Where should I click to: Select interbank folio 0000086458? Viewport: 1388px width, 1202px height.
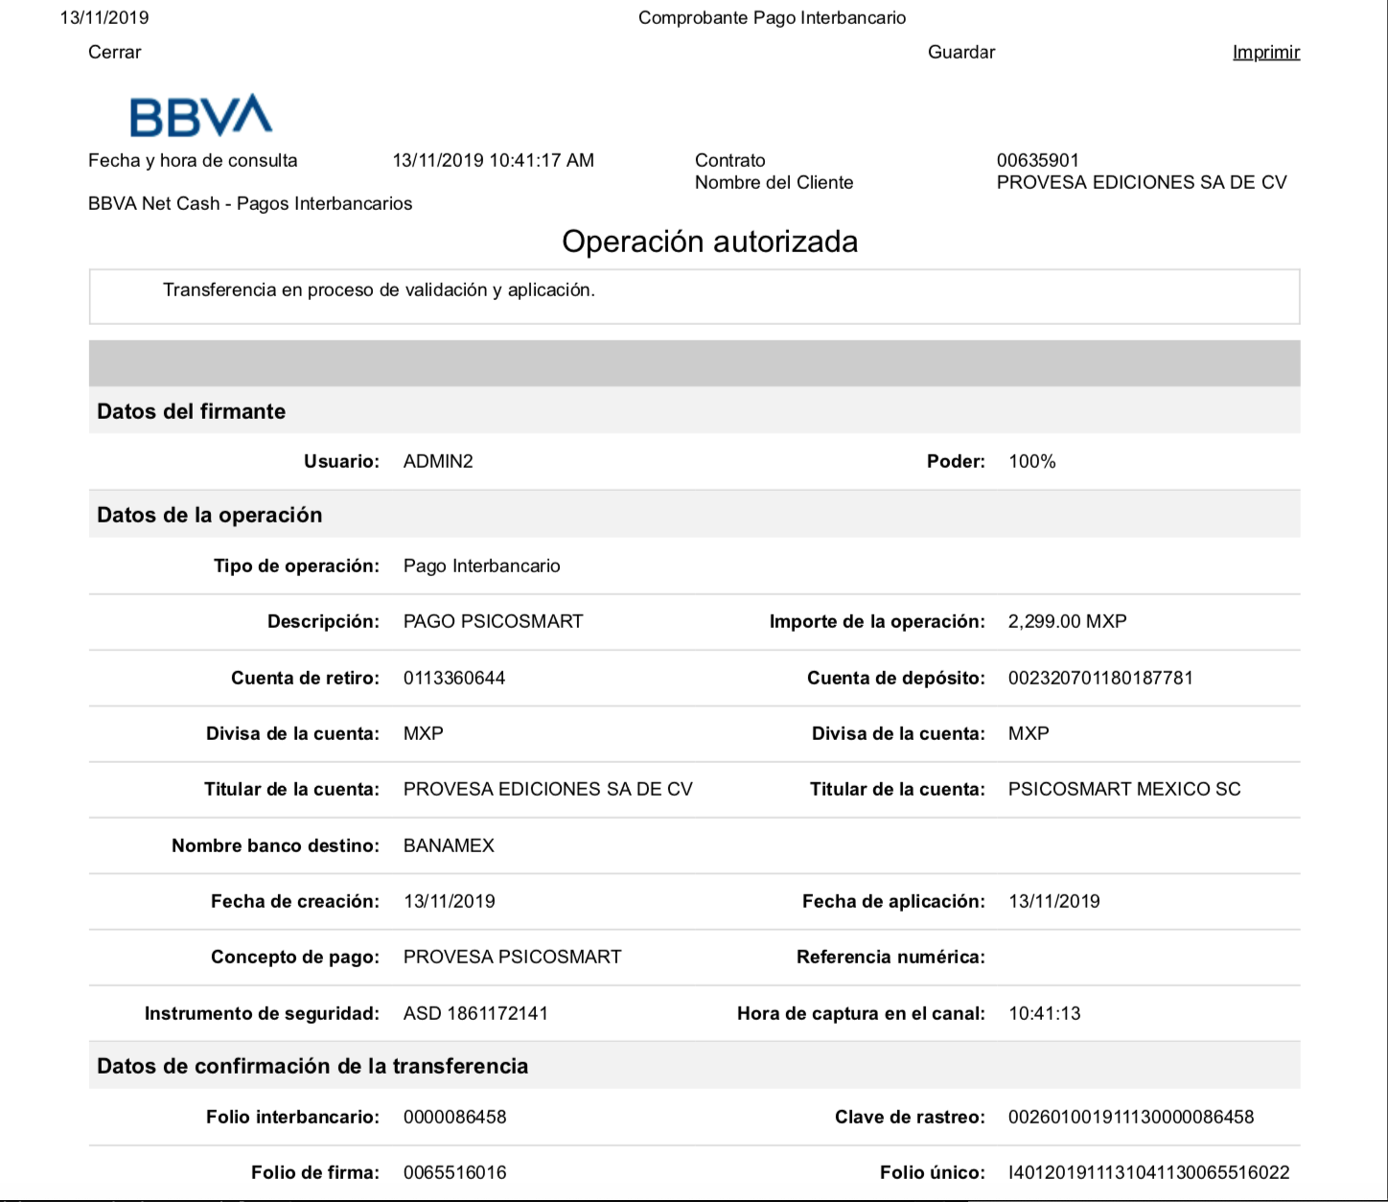point(455,1117)
